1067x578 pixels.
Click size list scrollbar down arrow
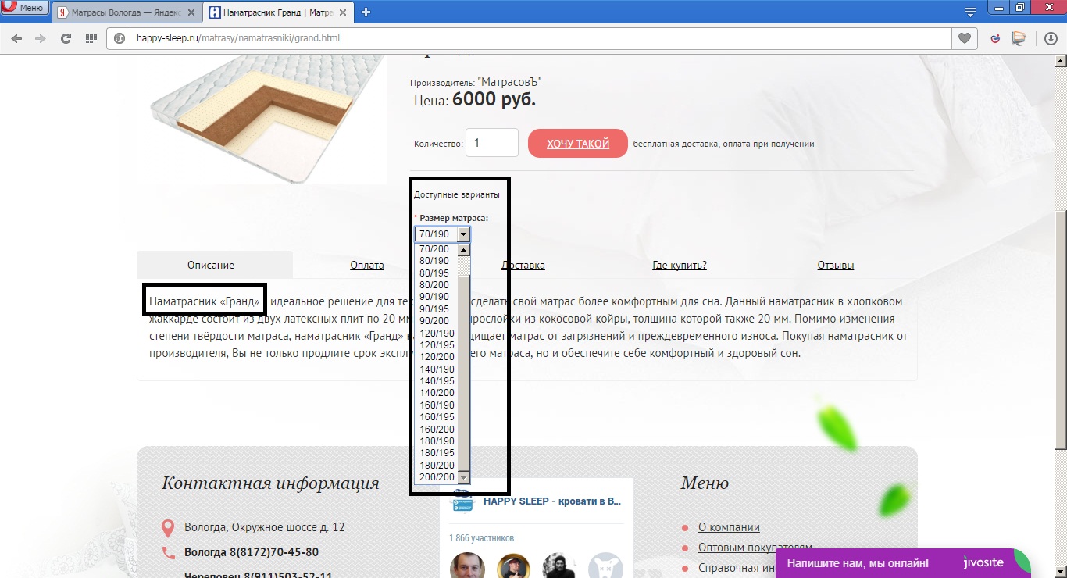464,477
